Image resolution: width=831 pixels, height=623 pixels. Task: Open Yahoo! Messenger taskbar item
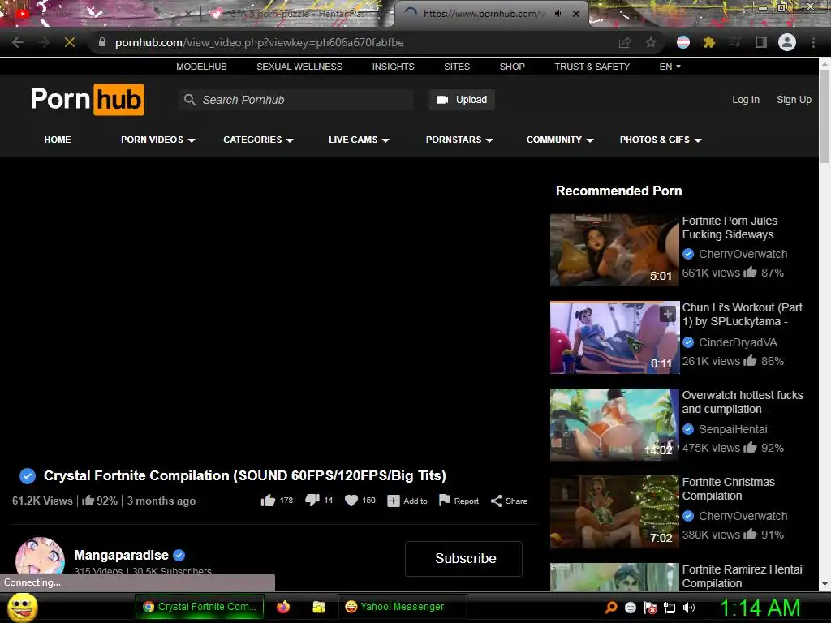tap(403, 607)
